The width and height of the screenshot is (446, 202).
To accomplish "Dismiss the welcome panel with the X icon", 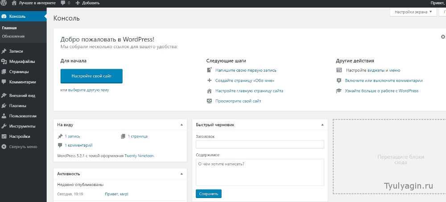I will click(x=442, y=37).
